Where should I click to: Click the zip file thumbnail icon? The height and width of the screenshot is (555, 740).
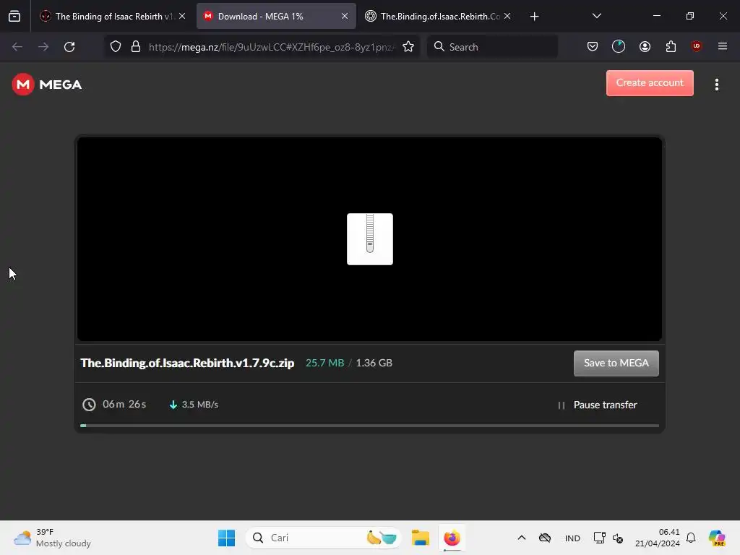[369, 238]
